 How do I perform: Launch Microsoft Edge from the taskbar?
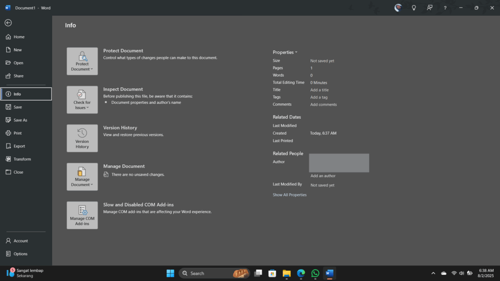[301, 273]
